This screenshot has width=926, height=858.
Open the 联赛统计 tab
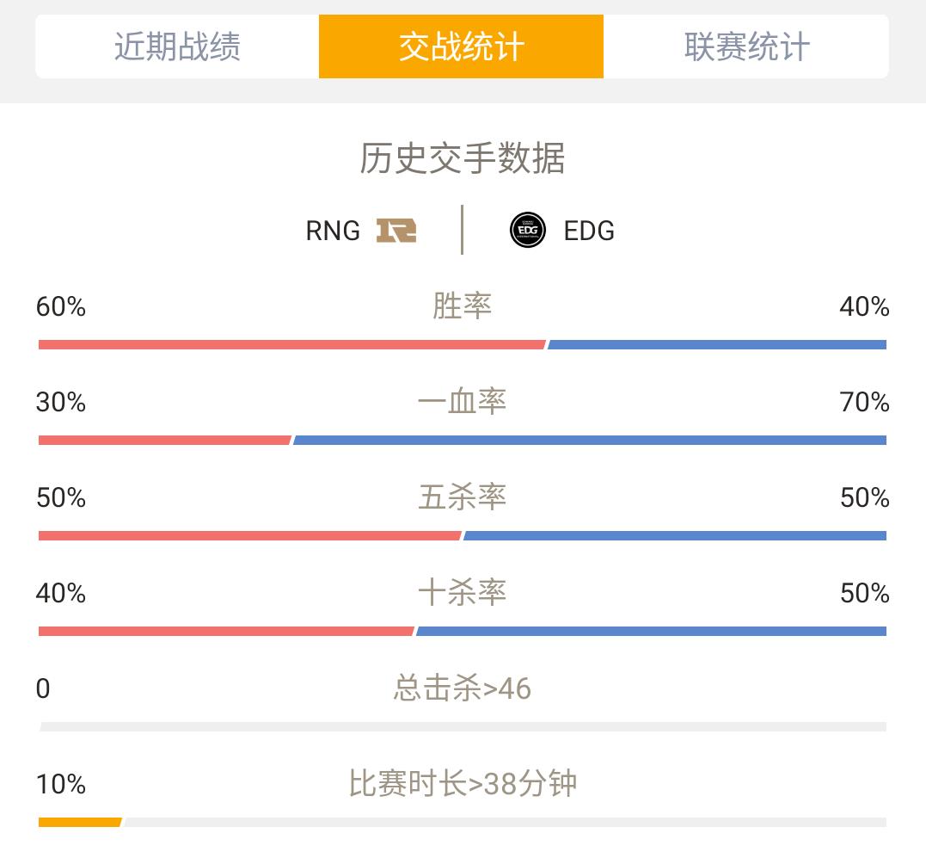[x=746, y=46]
